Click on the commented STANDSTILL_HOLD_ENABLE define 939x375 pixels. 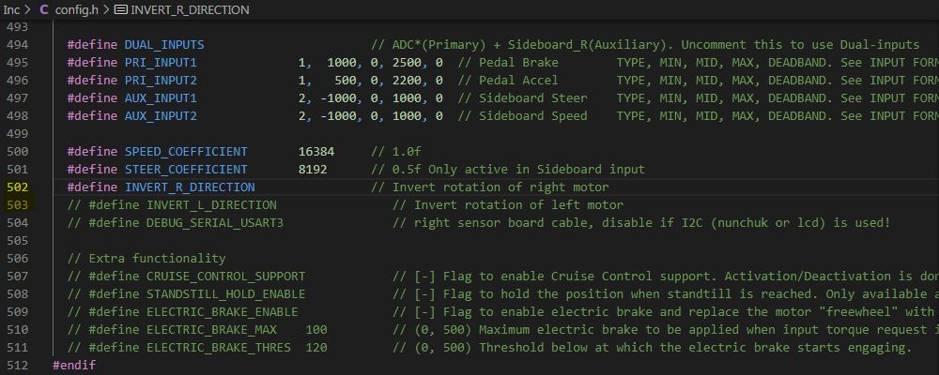(x=225, y=293)
